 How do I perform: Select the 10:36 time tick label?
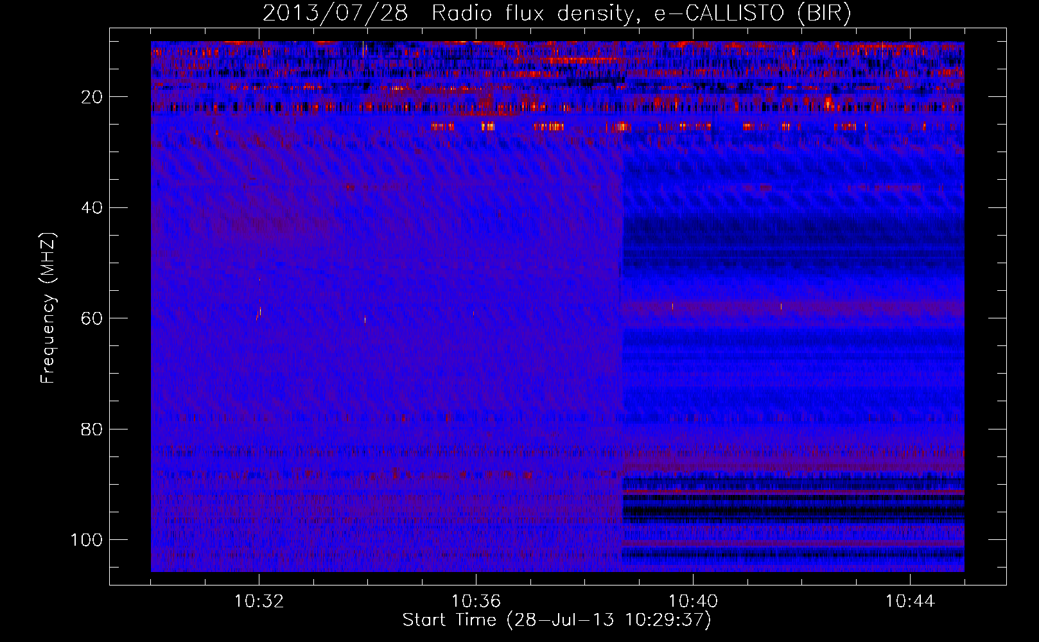tap(476, 602)
